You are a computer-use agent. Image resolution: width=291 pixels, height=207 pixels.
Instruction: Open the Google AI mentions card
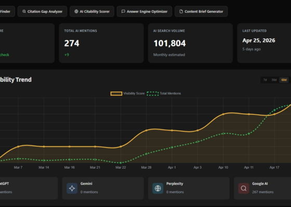point(262,188)
